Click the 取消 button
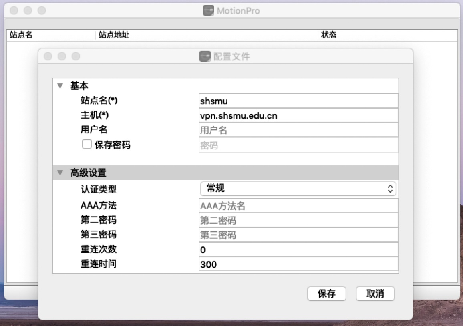 (x=375, y=294)
